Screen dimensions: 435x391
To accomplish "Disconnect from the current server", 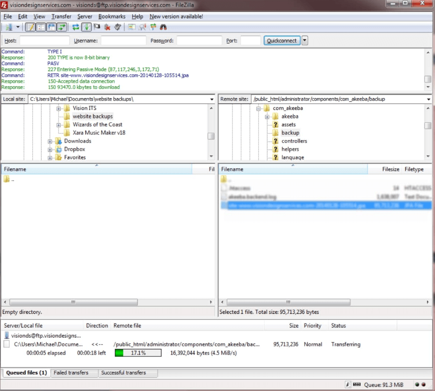I will [x=108, y=27].
